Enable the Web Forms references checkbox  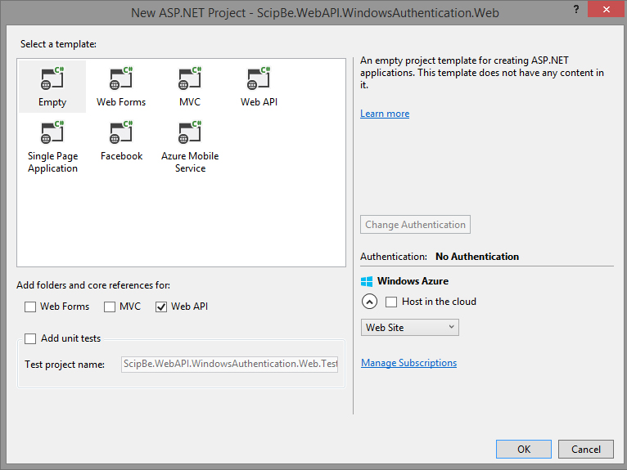point(30,307)
